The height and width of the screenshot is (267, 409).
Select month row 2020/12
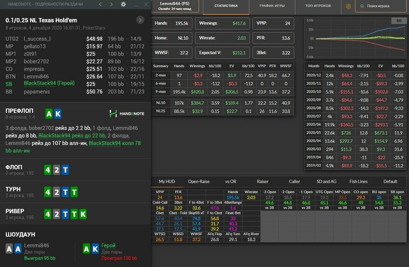pos(355,76)
